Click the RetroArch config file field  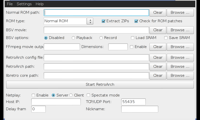click(x=96, y=58)
